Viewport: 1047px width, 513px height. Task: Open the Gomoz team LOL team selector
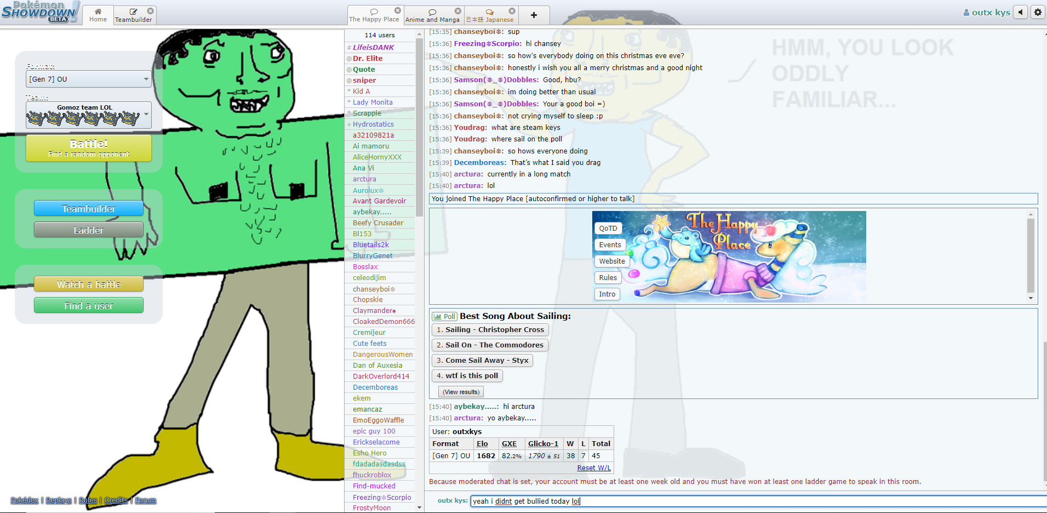89,115
